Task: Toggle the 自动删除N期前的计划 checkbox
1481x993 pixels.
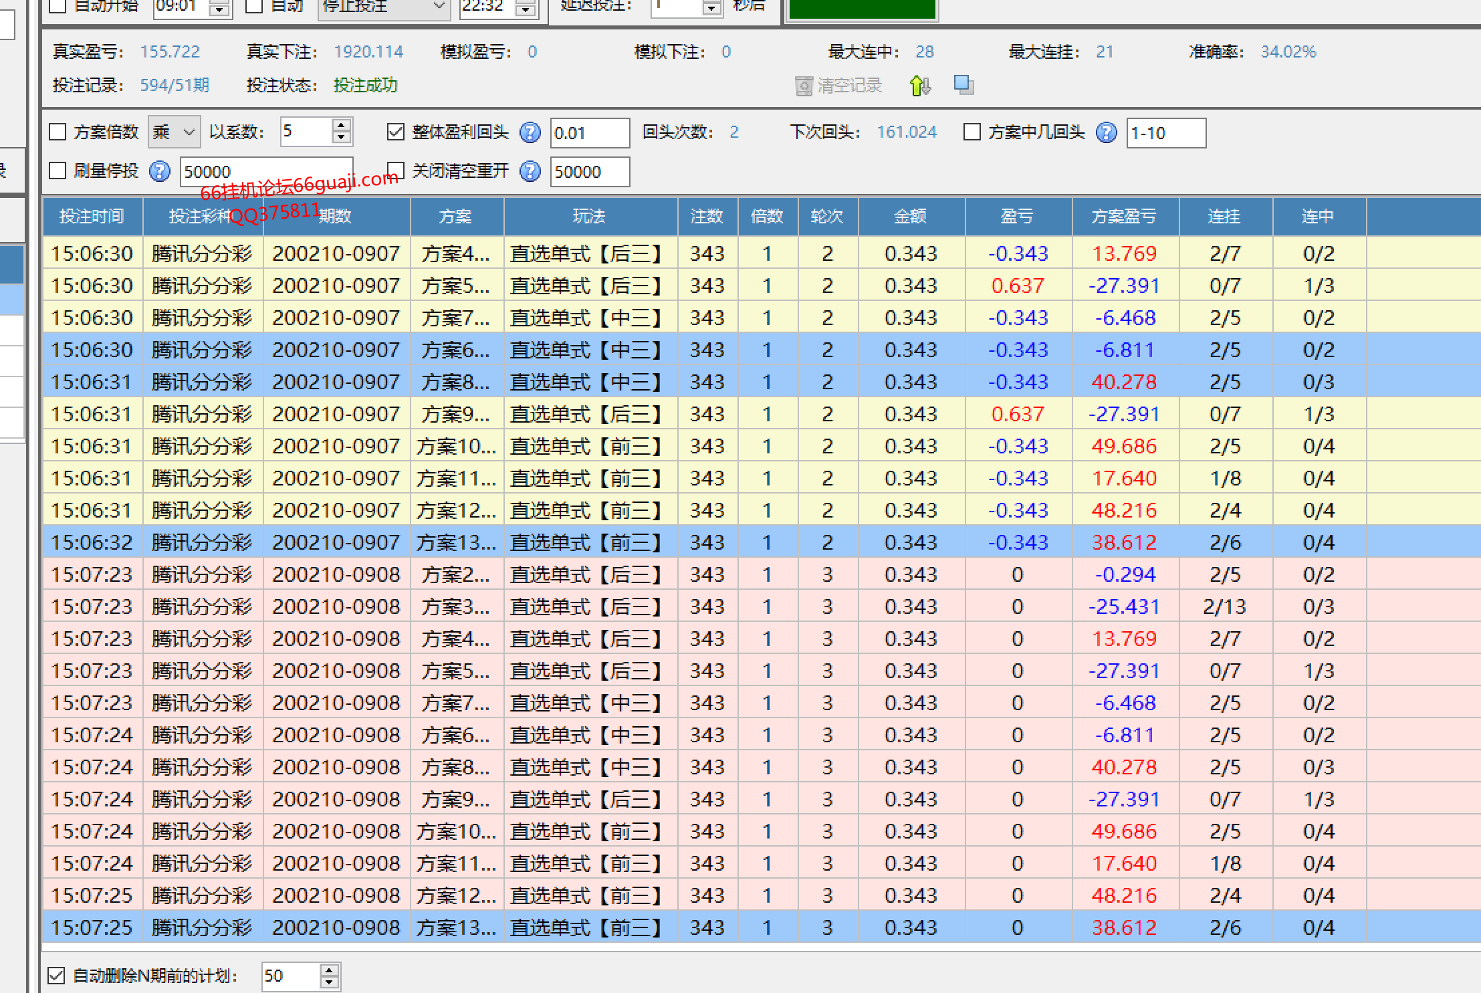Action: [57, 976]
